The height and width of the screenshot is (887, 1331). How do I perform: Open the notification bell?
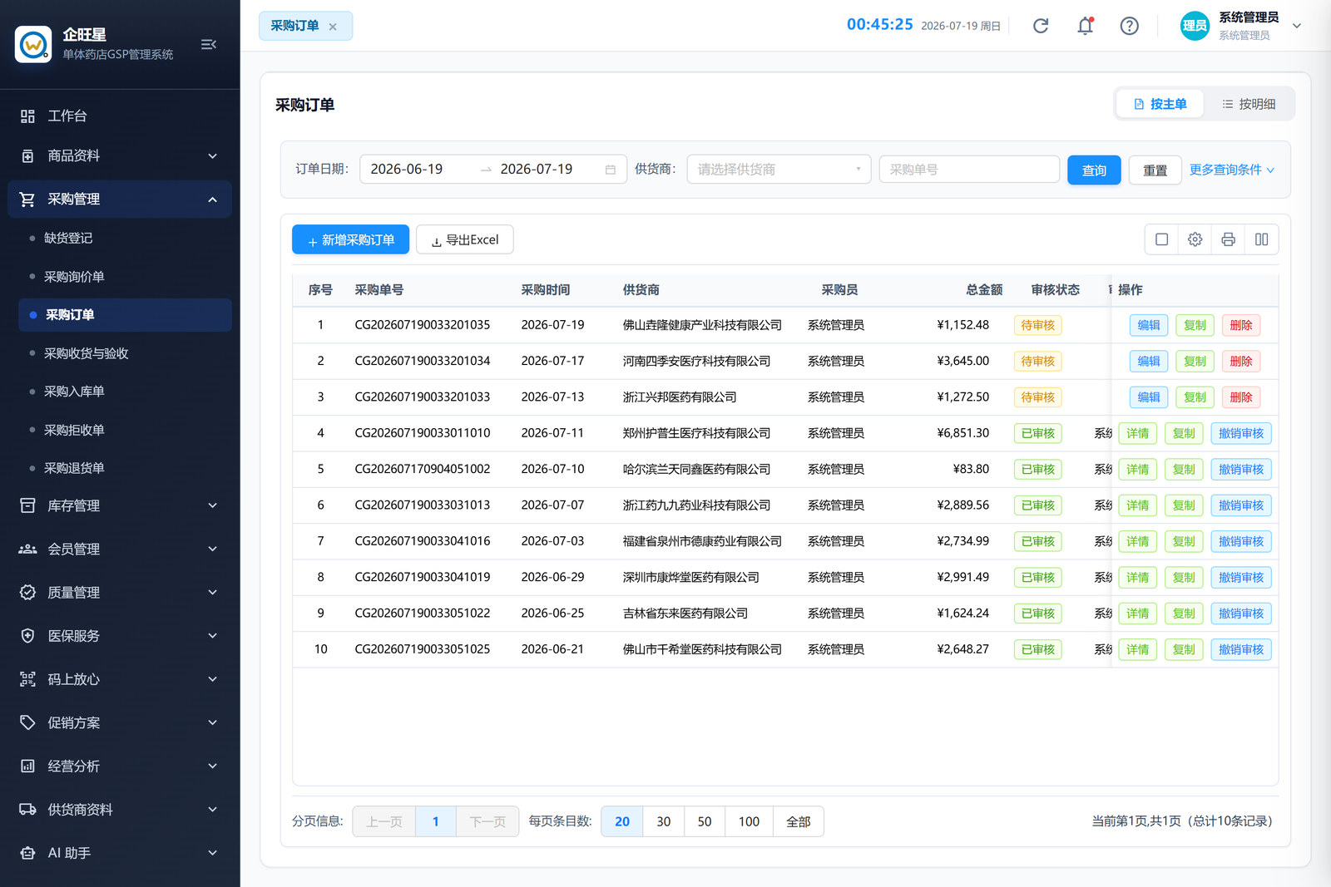[1086, 26]
